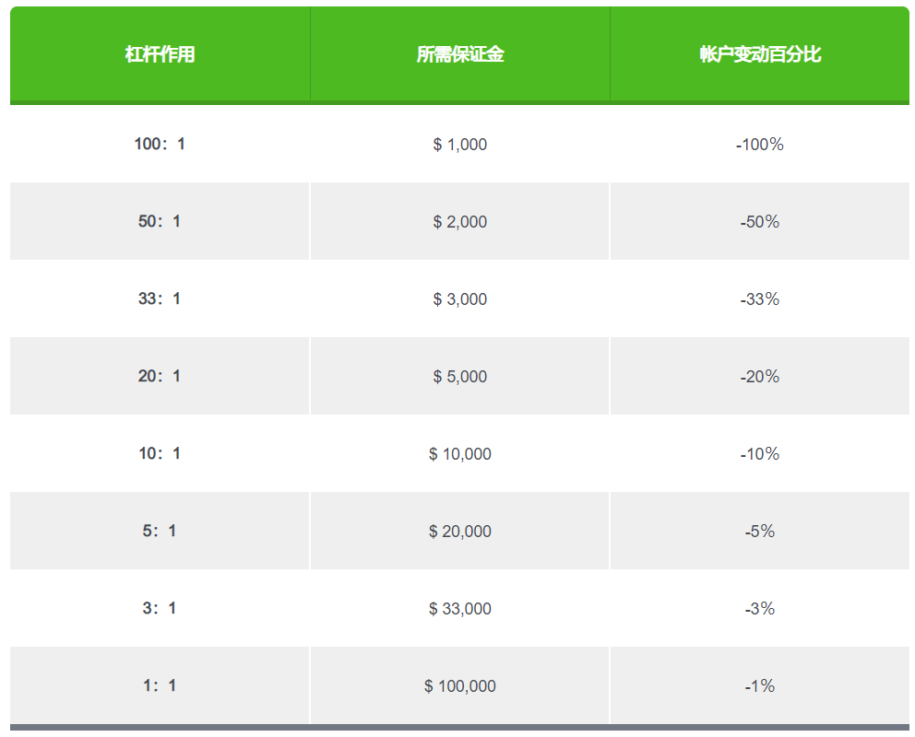915x737 pixels.
Task: Click the $ 2,000 margin cell
Action: pos(460,221)
